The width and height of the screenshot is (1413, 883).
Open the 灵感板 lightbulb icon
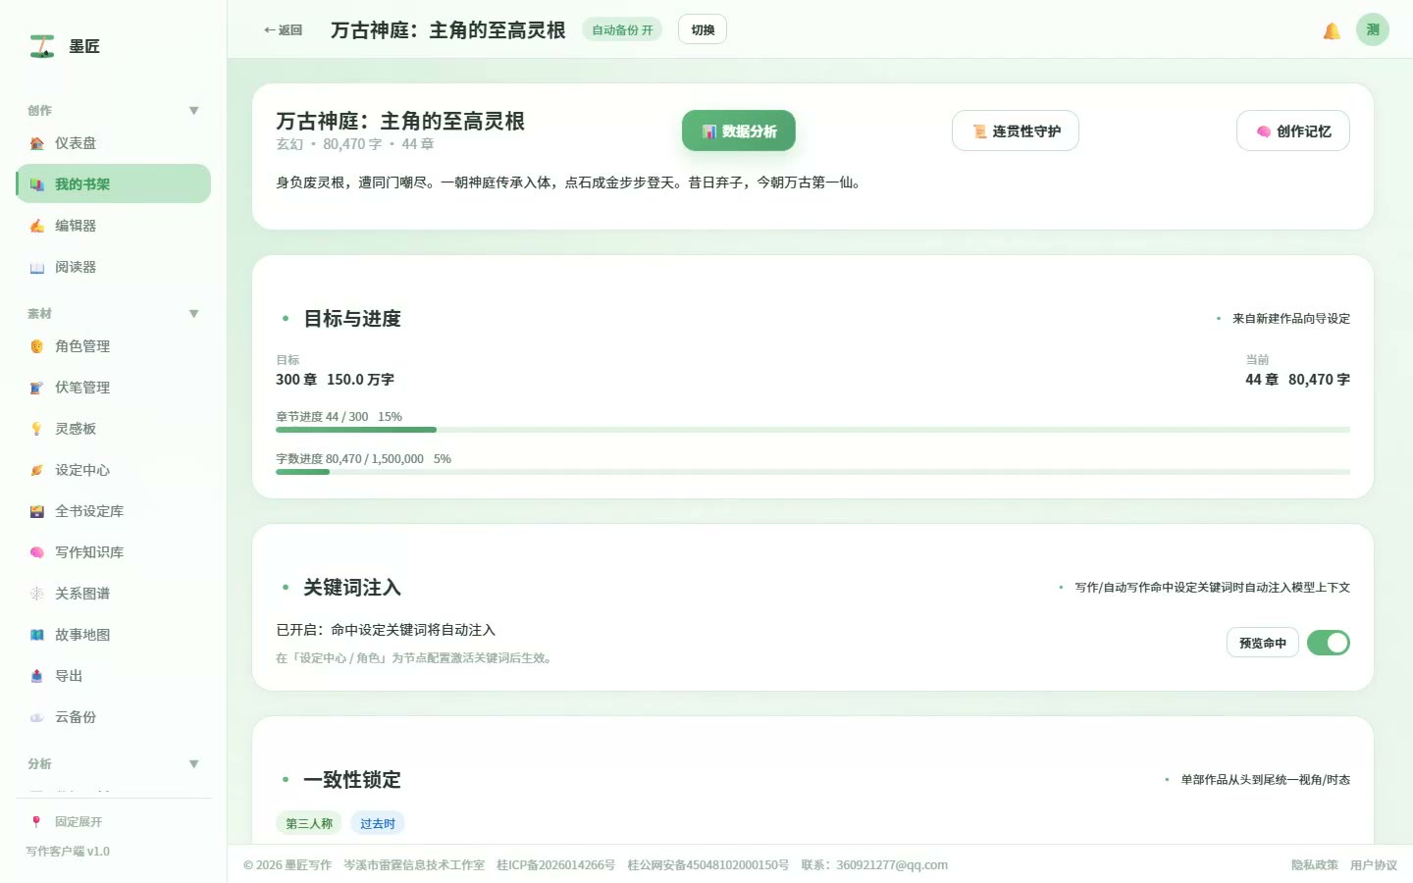tap(36, 429)
